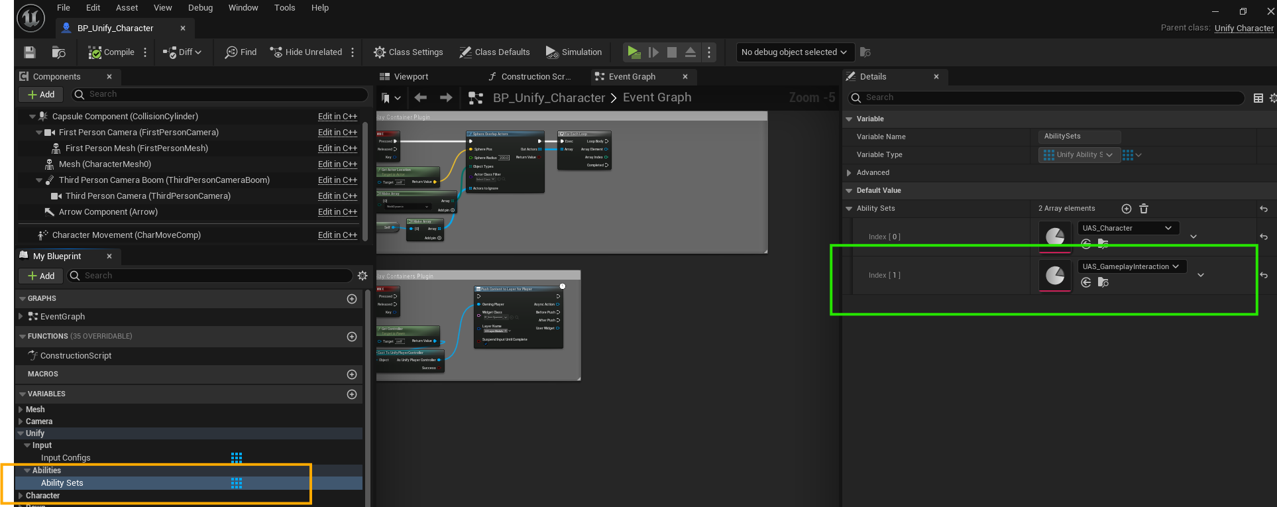Open the Debug menu

200,8
